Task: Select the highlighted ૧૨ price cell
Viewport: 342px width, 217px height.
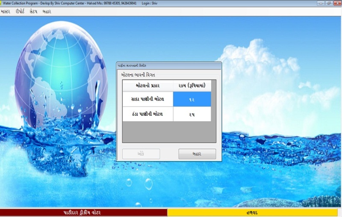Action: tap(192, 99)
